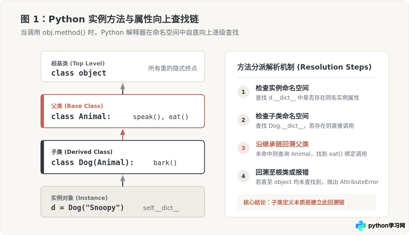
Task: Click the "speak(), eat()" method list
Action: (161, 117)
